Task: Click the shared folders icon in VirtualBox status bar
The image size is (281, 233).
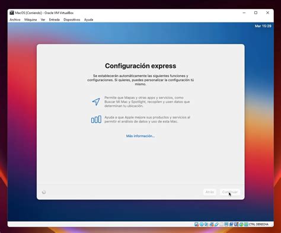Action: point(221,224)
